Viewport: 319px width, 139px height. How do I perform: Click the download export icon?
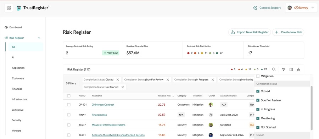coord(298,69)
